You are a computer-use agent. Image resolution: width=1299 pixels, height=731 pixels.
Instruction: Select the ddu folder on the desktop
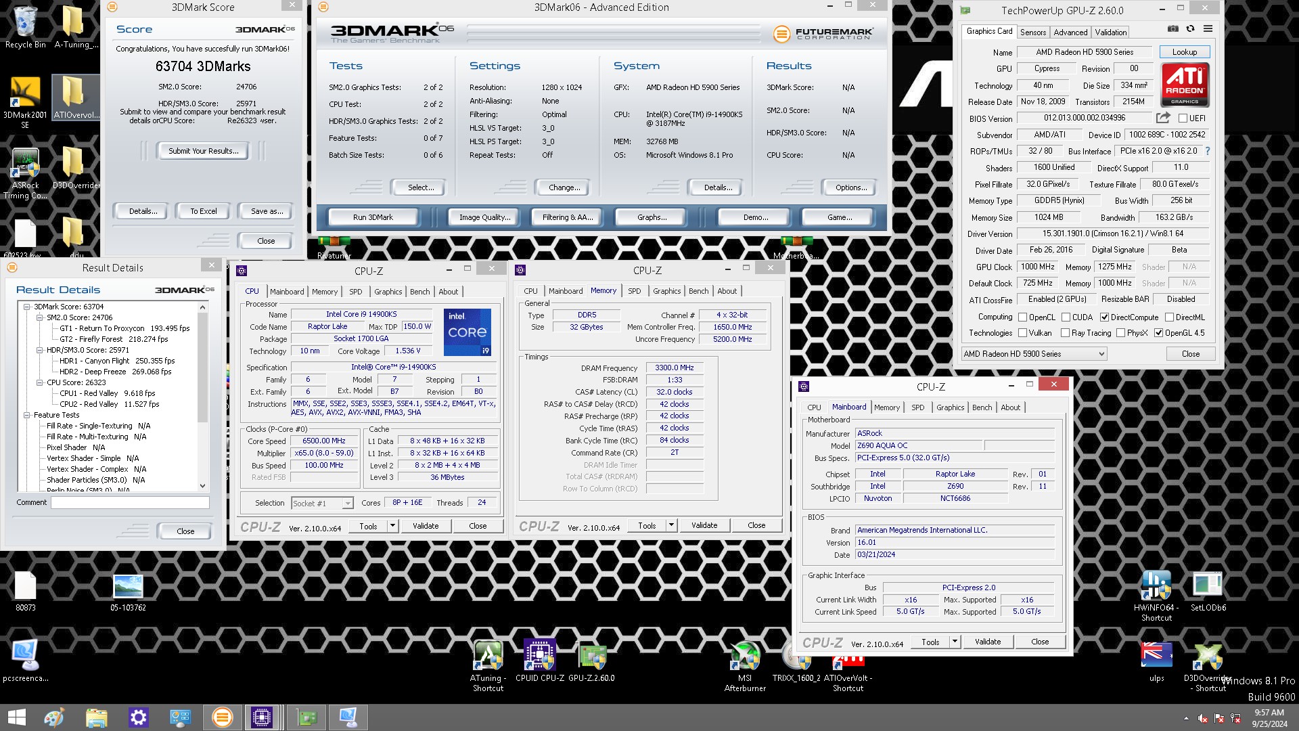[x=73, y=237]
